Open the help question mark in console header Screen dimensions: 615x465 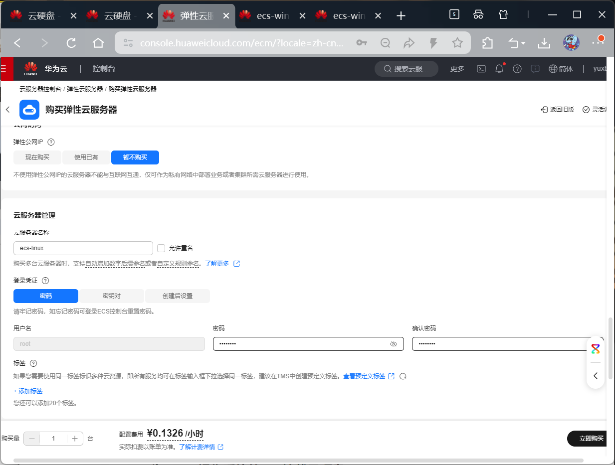[517, 69]
